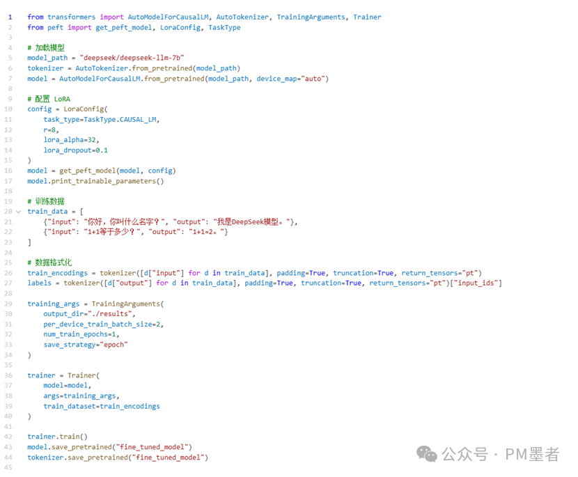Click line number 36 in gutter
578x477 pixels.
click(x=8, y=375)
